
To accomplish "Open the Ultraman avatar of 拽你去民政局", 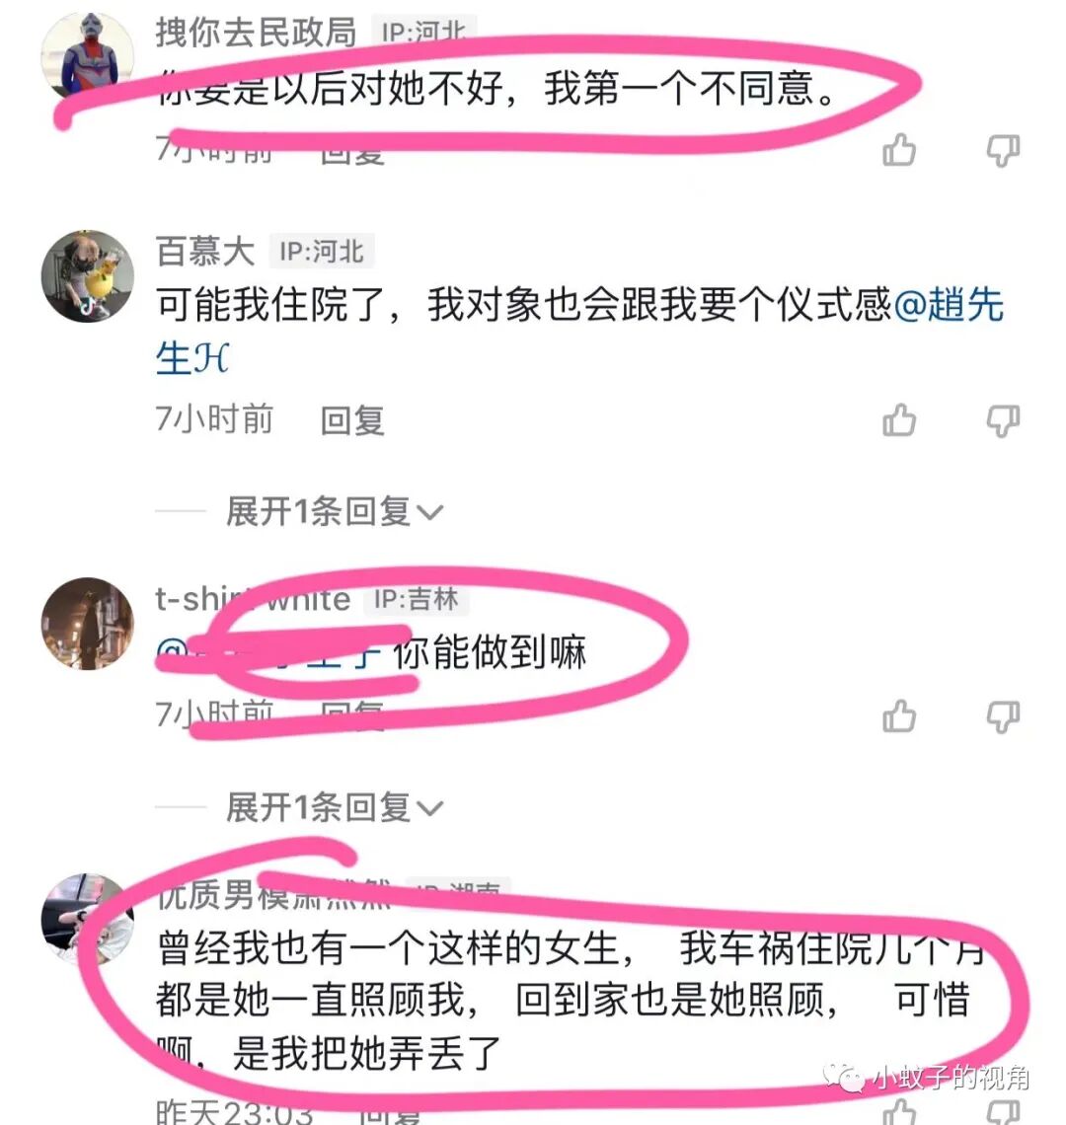I will [88, 56].
